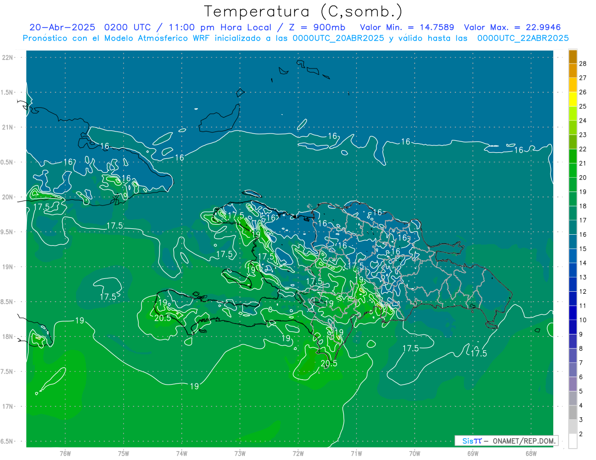Click legend color band between 27 and 28

[x=573, y=70]
